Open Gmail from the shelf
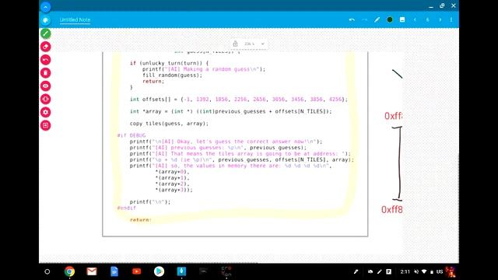 (92, 271)
